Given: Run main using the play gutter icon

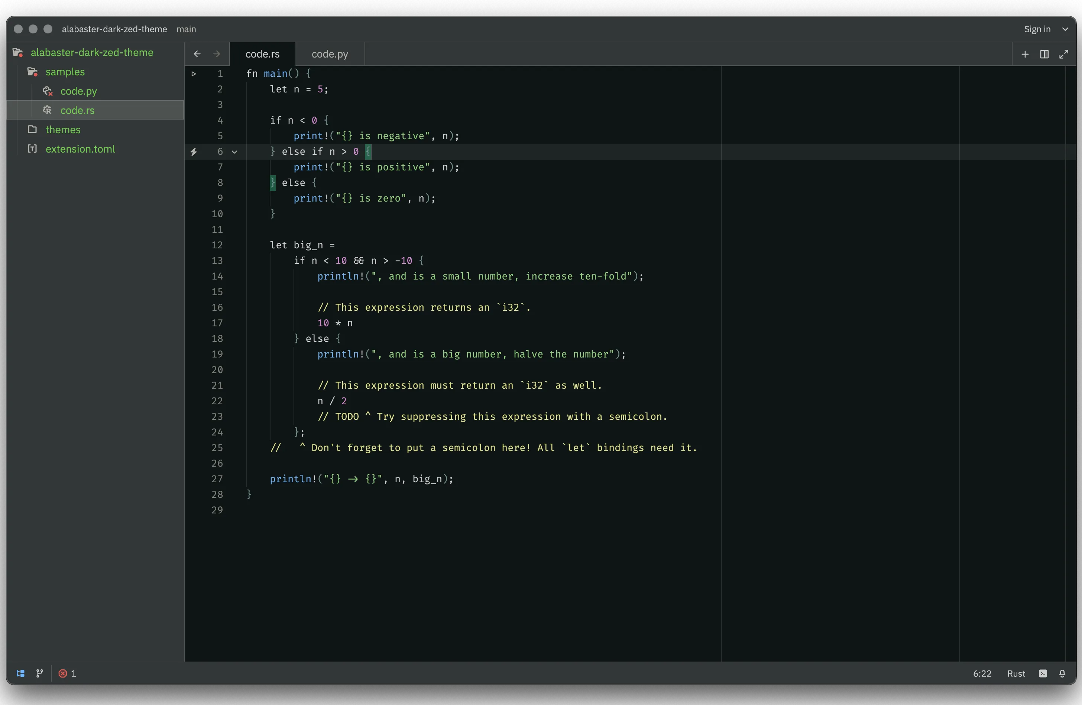Looking at the screenshot, I should pos(194,74).
